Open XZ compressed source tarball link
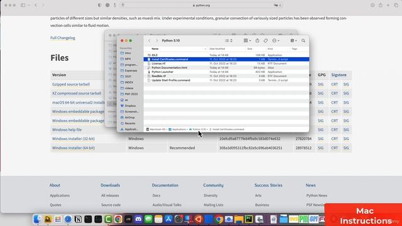Viewport: 402px width, 226px height. click(x=77, y=94)
